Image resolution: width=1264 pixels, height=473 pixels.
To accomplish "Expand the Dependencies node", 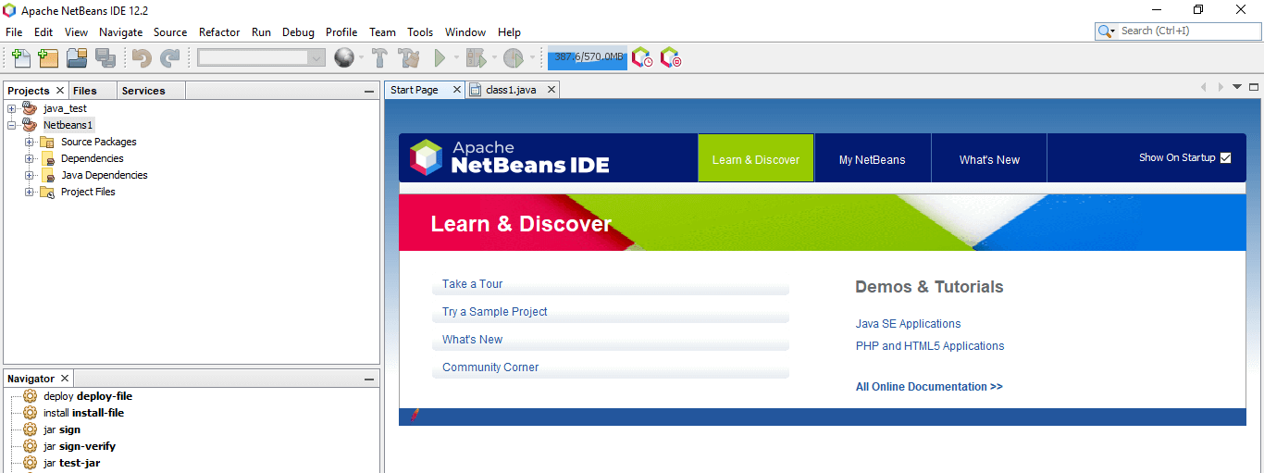I will click(x=30, y=158).
